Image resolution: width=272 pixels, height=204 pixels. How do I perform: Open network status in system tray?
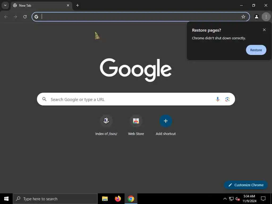pos(231,199)
